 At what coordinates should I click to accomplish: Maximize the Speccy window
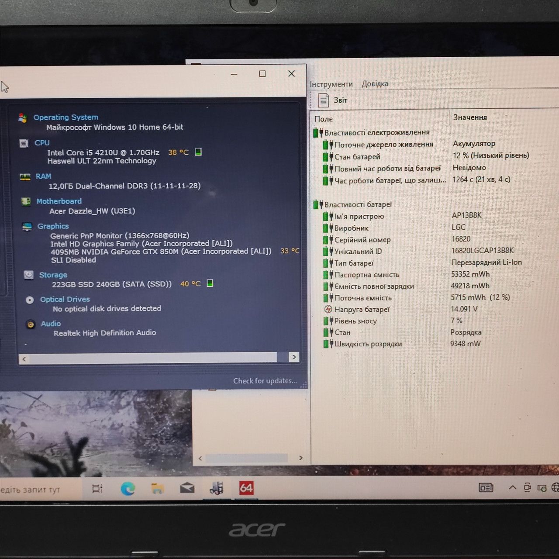[x=262, y=74]
